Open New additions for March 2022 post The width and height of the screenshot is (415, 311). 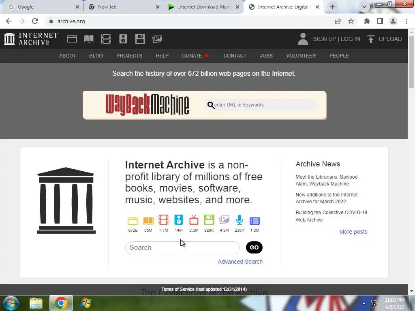pyautogui.click(x=326, y=198)
